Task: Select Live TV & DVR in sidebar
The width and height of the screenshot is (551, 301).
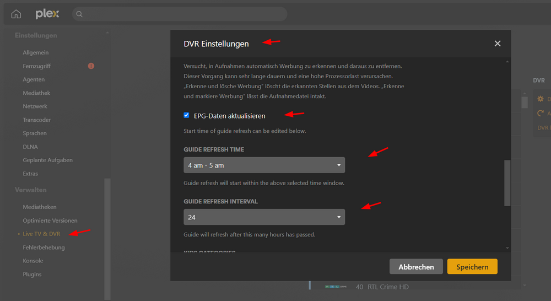Action: point(41,234)
